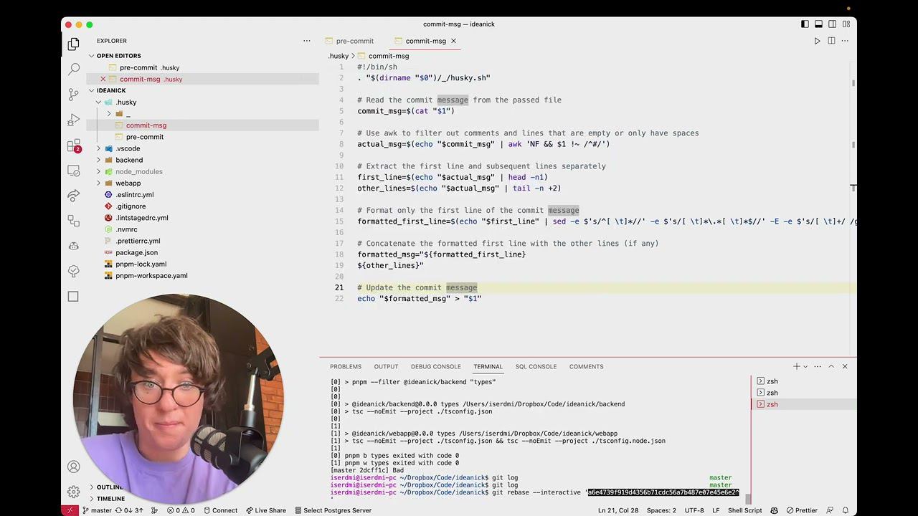This screenshot has height=516, width=918.
Task: Expand the backend folder
Action: (x=98, y=160)
